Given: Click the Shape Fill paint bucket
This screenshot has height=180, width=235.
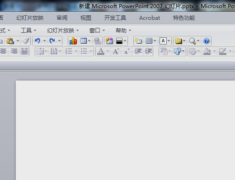Looking at the screenshot, I should [207, 51].
